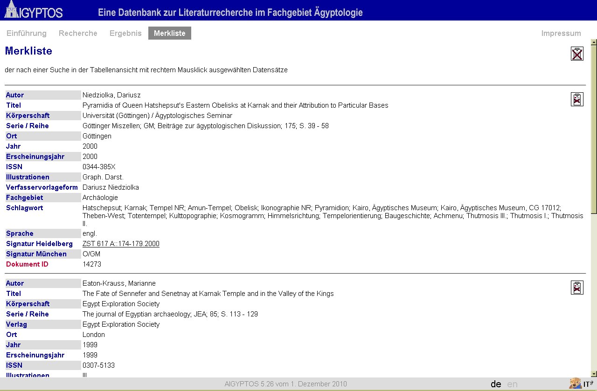Viewport: 597px width, 391px height.
Task: Click ISSN value 0307-5133
Action: point(98,365)
